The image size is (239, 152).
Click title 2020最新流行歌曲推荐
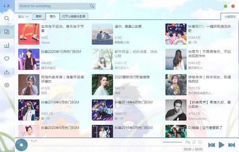(x=132, y=77)
